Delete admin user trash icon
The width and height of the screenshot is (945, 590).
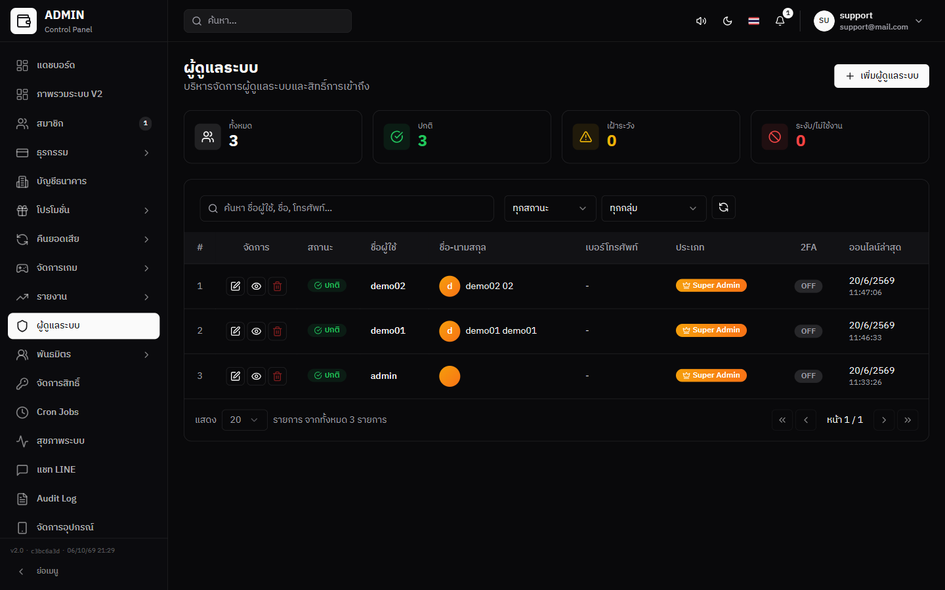tap(277, 376)
